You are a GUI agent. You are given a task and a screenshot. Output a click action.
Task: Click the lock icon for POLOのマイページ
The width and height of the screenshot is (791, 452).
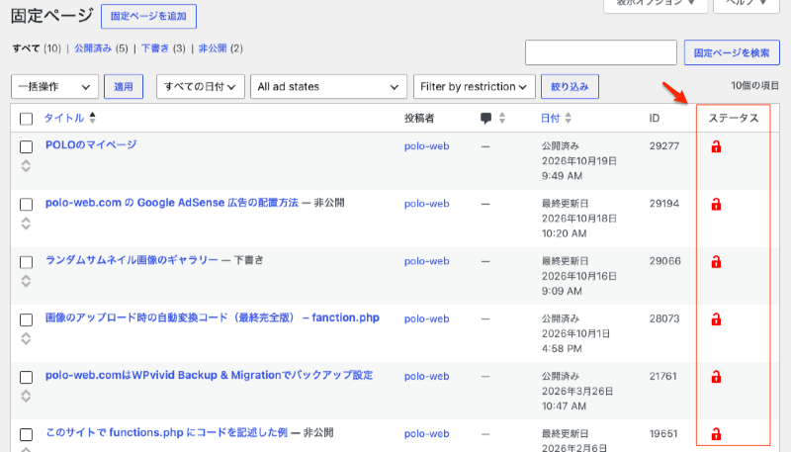tap(716, 146)
